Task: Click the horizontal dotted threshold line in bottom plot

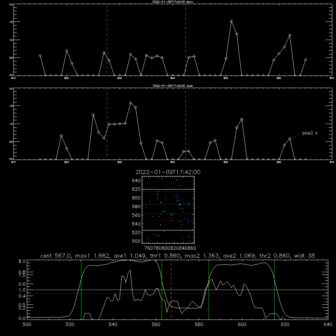Action: coord(177,294)
